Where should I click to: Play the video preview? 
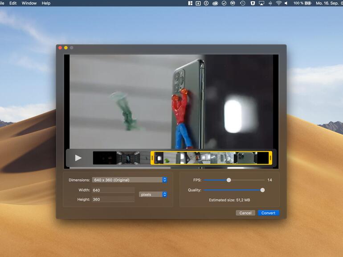tap(78, 158)
